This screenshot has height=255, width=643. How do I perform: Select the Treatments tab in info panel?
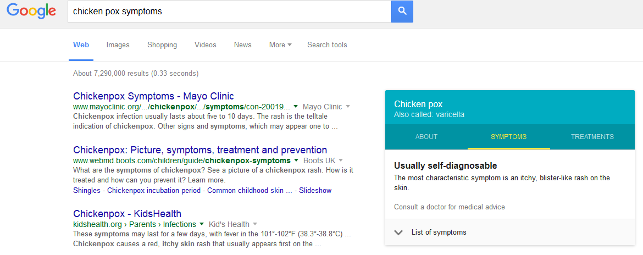click(592, 137)
